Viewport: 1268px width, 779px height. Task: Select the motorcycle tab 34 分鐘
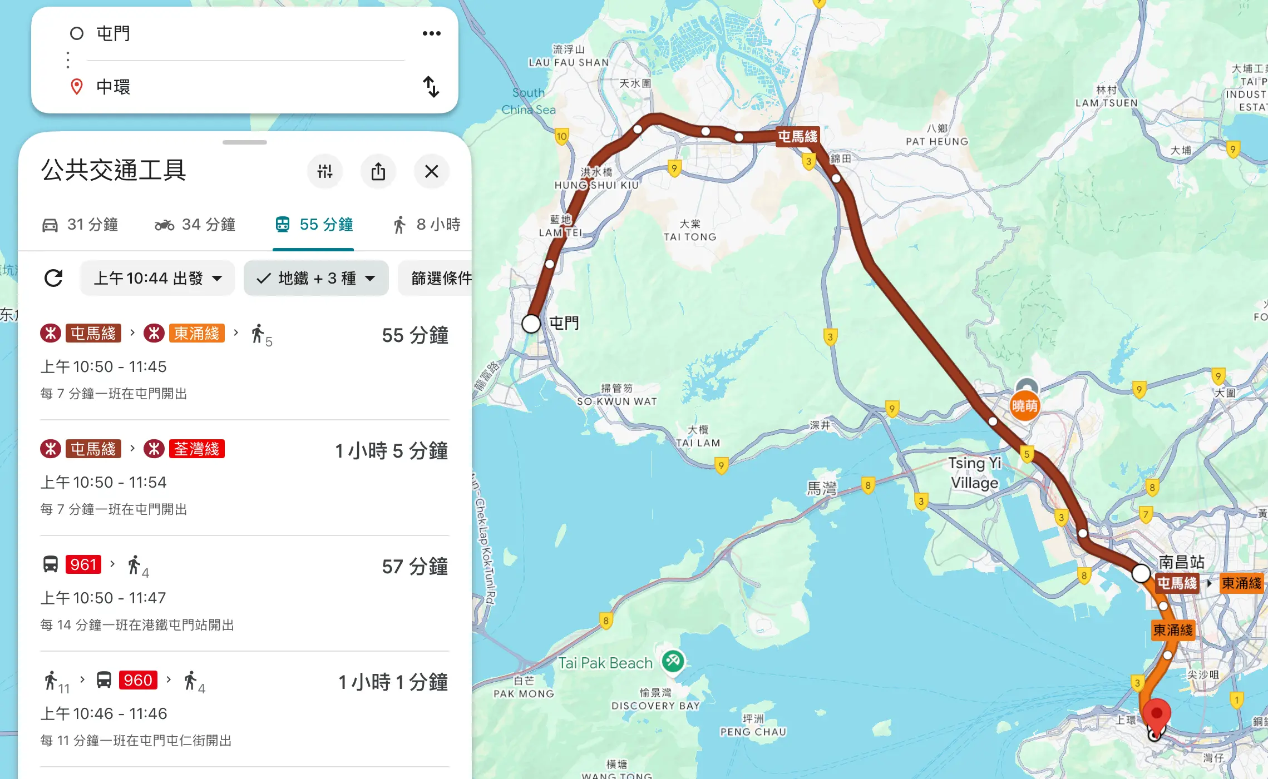point(195,225)
